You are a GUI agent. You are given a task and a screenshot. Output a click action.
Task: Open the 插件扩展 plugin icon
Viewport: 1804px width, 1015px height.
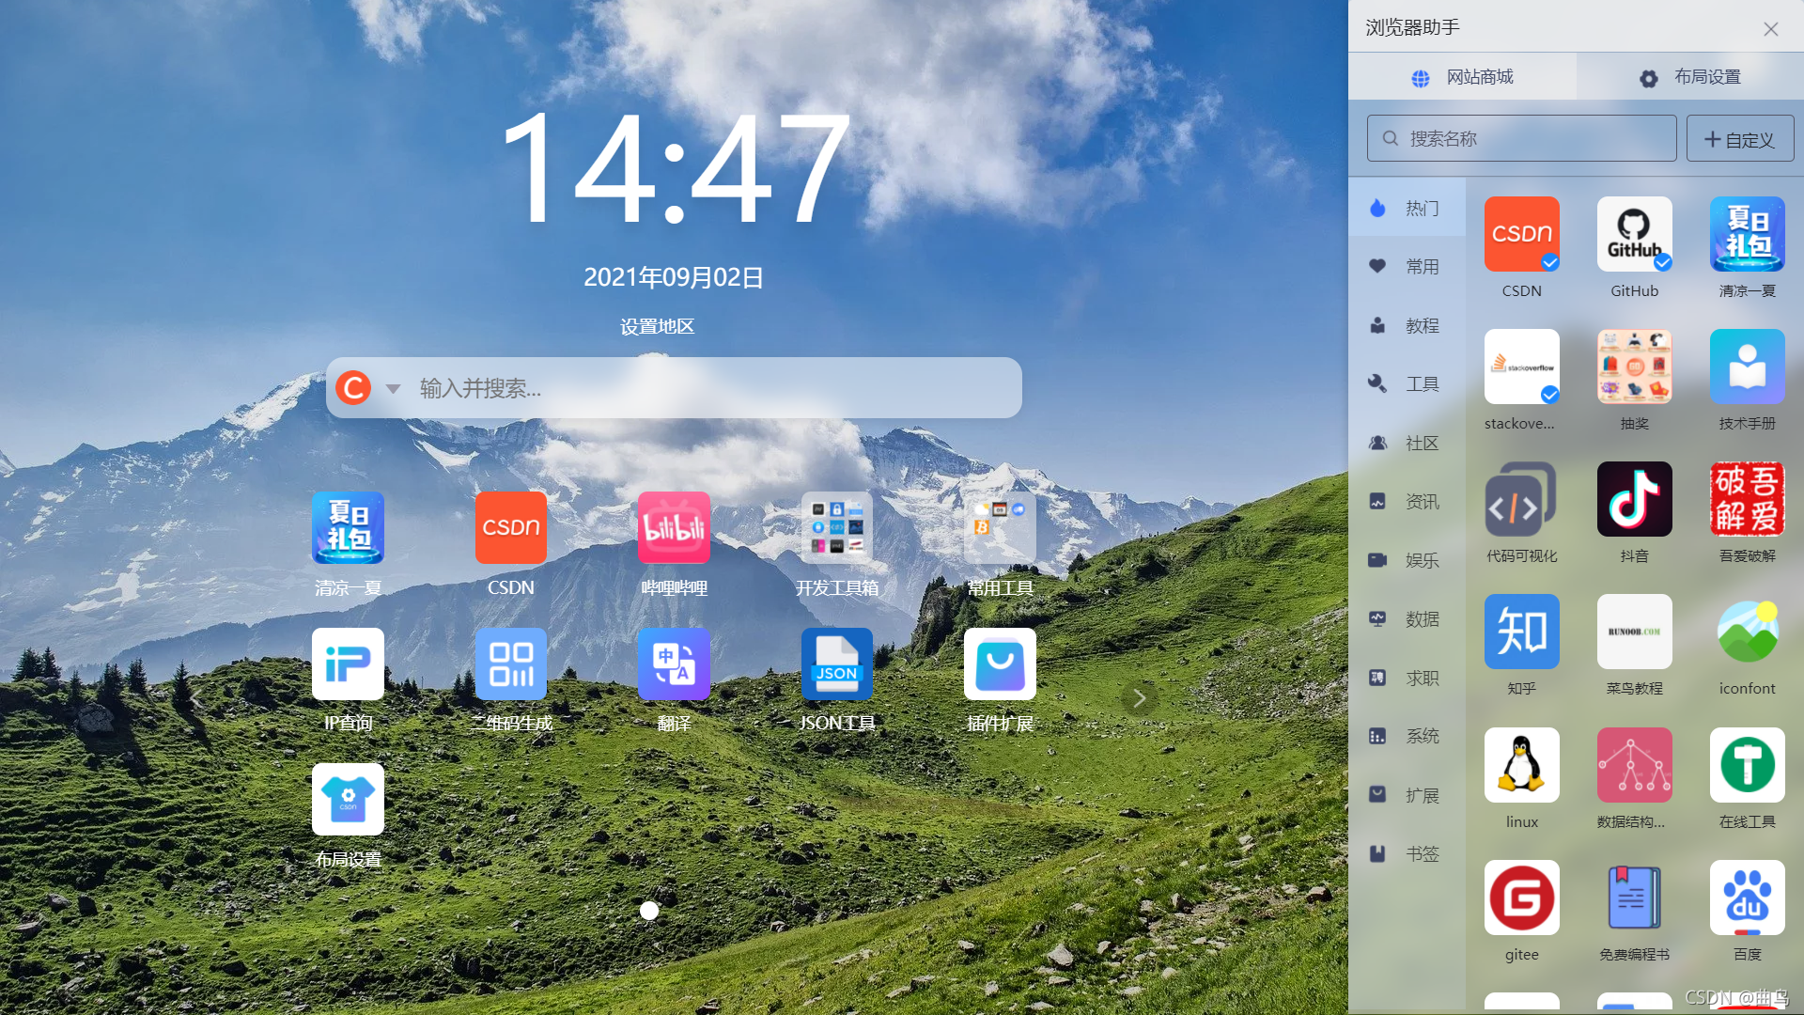pos(1000,664)
